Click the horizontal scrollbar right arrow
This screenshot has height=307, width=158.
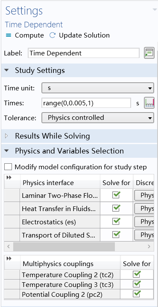[x=149, y=246]
